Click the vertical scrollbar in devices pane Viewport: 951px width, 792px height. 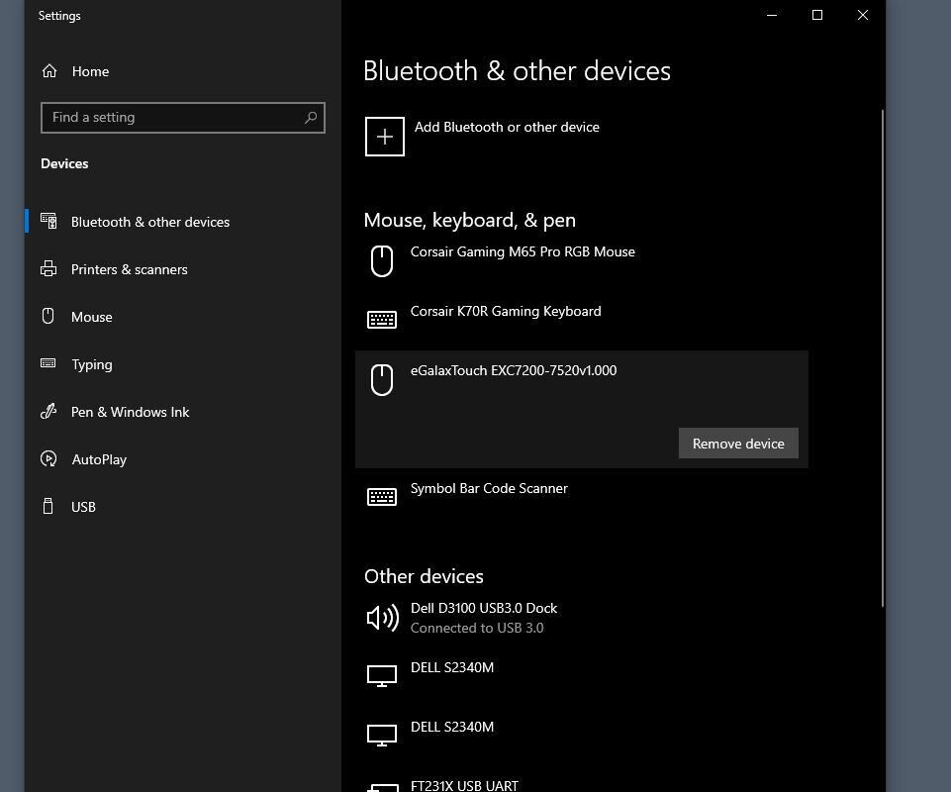coord(883,358)
